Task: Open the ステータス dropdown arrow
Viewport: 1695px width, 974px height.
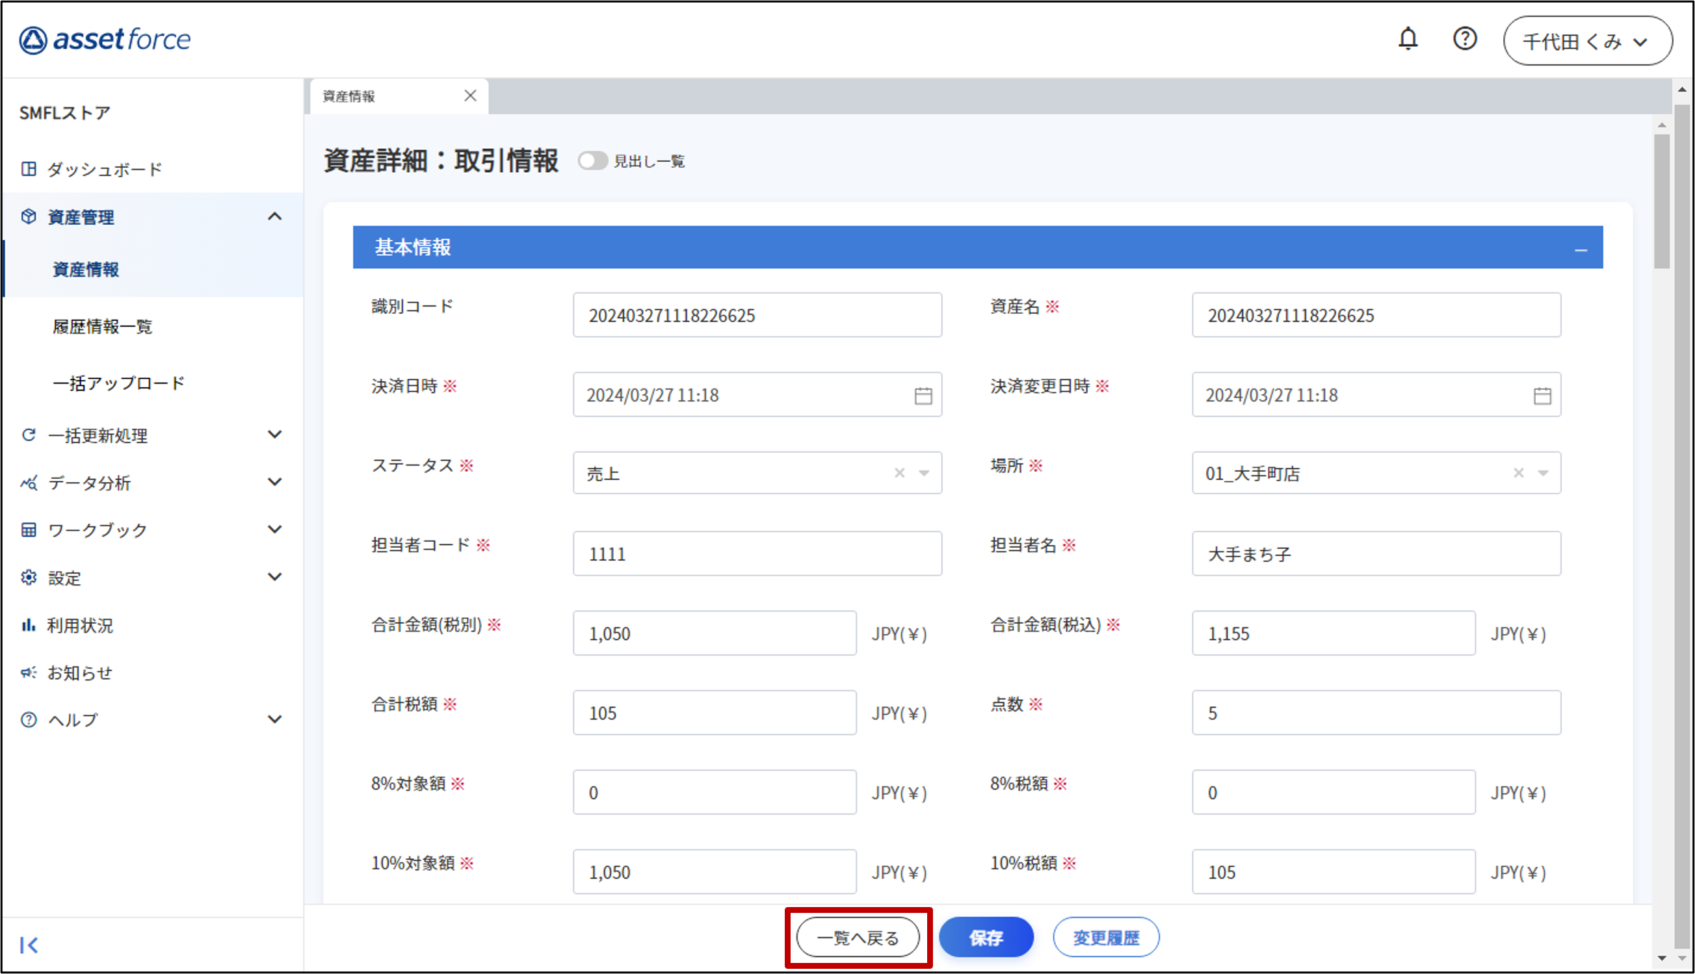Action: click(x=924, y=474)
